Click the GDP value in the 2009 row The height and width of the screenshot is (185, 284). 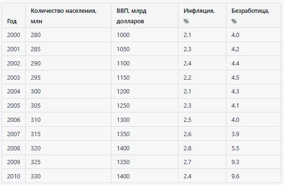[x=123, y=162]
